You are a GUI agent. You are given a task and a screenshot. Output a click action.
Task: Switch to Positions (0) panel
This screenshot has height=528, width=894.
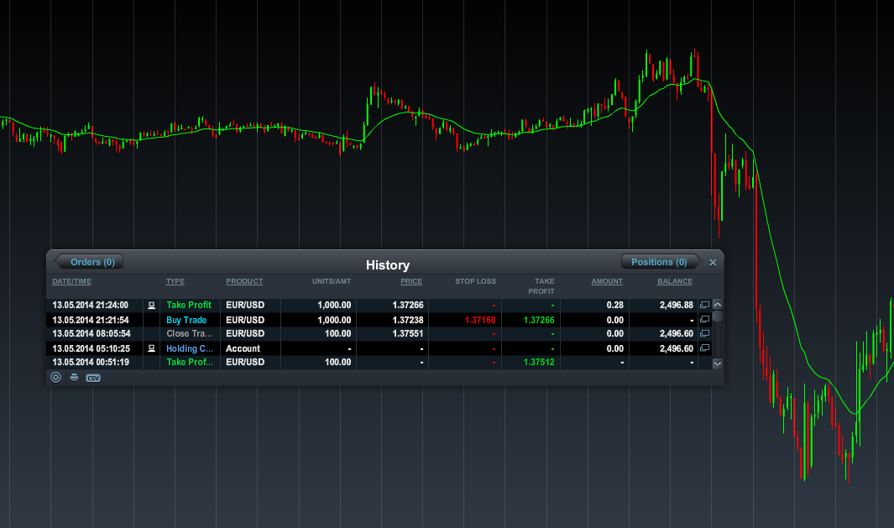(x=661, y=262)
